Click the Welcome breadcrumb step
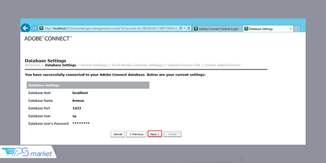This screenshot has height=163, width=326. [x=33, y=65]
